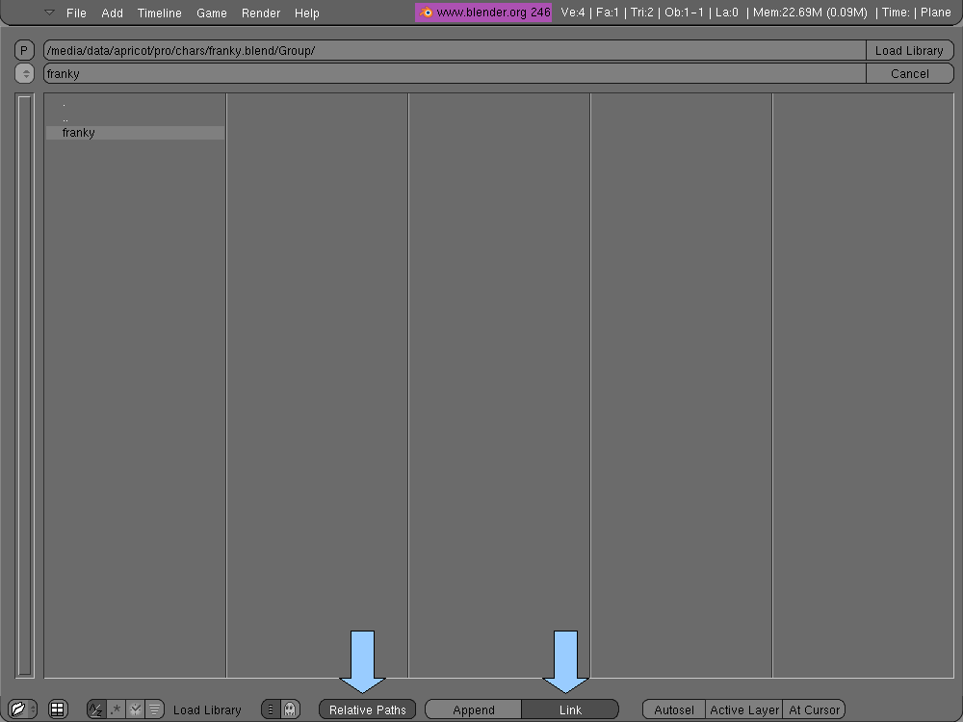The image size is (963, 722).
Task: Sort files by time clock icon
Action: [136, 709]
